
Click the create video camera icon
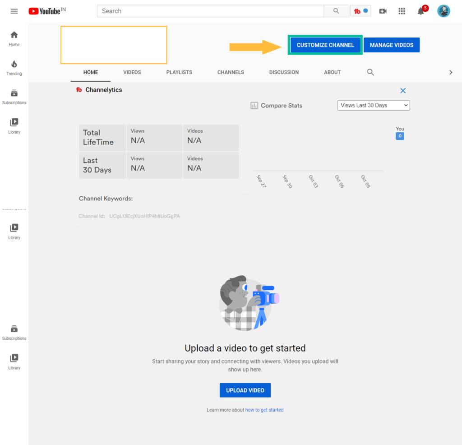383,11
